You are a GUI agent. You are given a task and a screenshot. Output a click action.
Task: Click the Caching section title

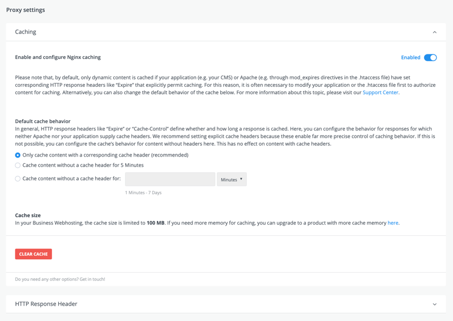pos(25,32)
